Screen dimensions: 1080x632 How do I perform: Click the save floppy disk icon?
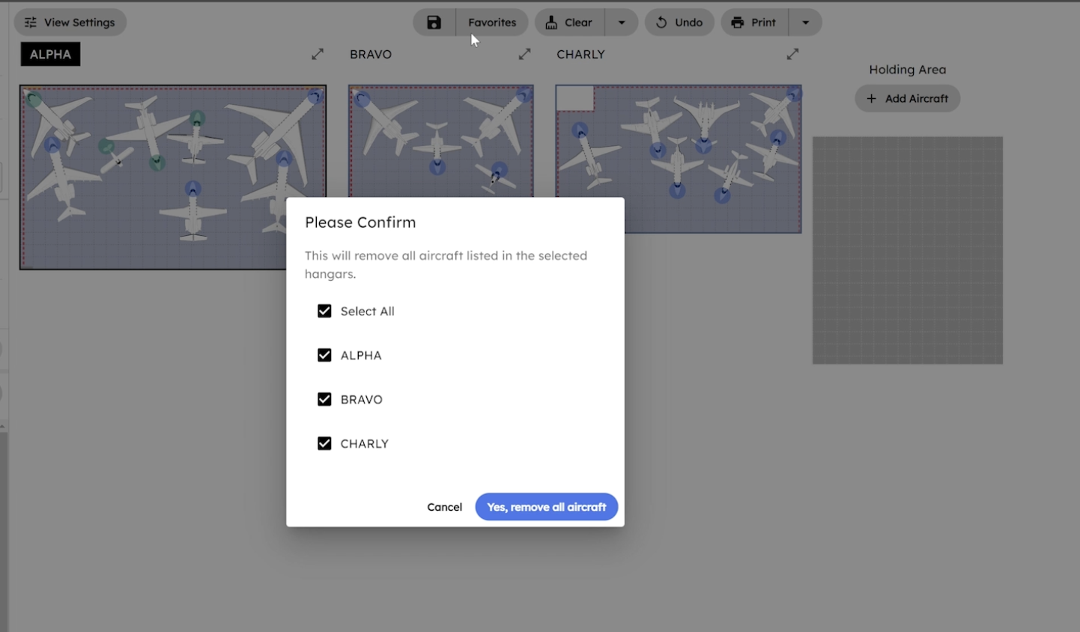[x=434, y=22]
